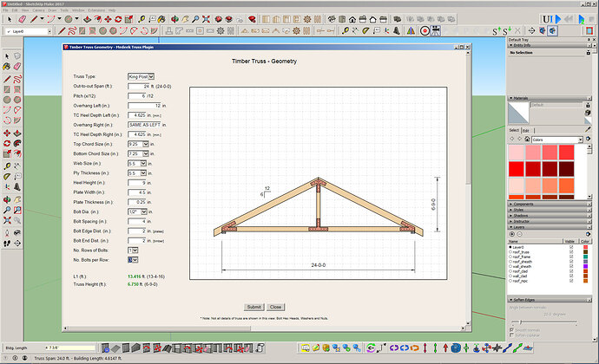The width and height of the screenshot is (599, 364).
Task: Switch to the Materials Edit tab
Action: click(x=526, y=131)
